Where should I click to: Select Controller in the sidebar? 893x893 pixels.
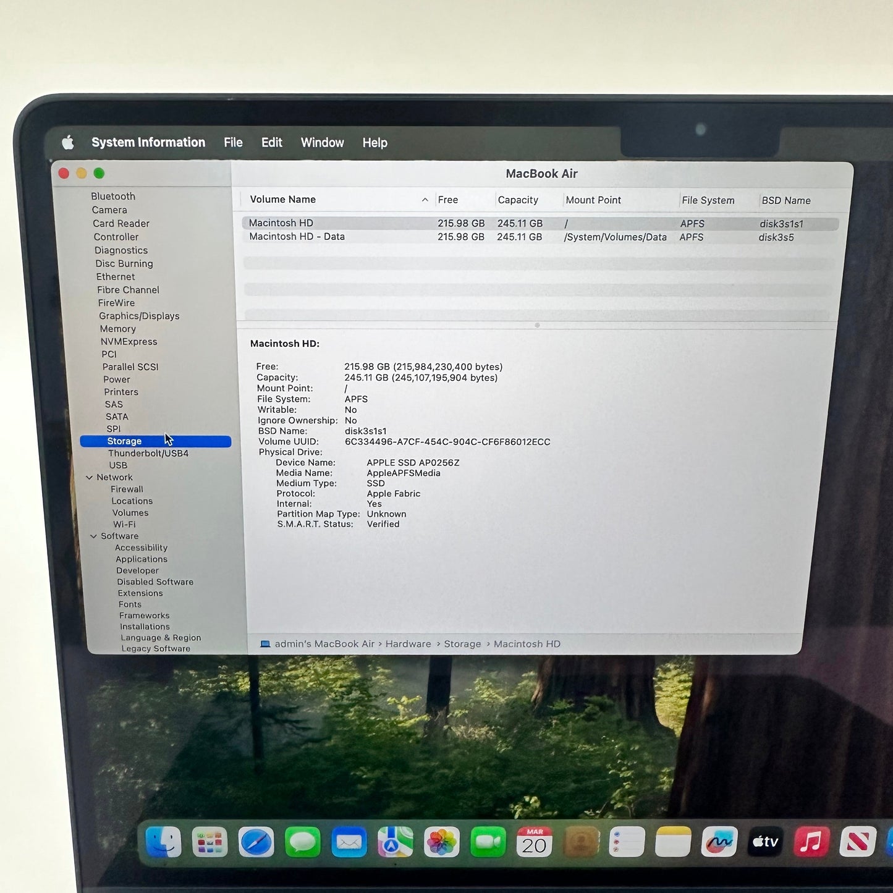tap(116, 237)
